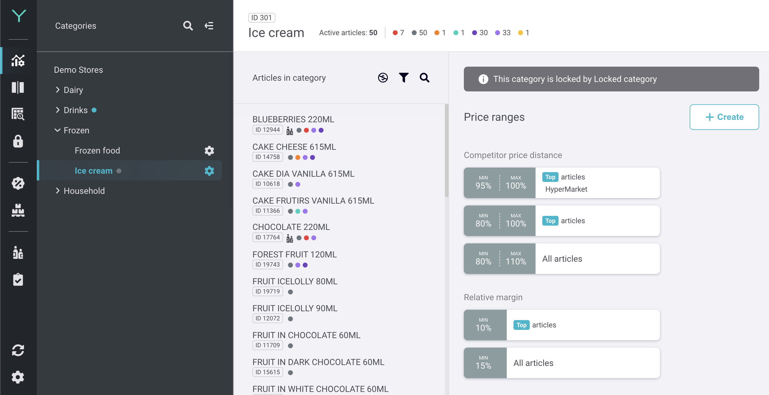Open the 10% margin Top articles range
This screenshot has height=395, width=769.
tap(562, 325)
